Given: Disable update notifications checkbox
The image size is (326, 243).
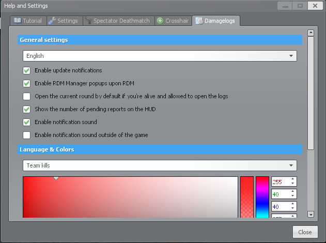Looking at the screenshot, I should 27,70.
